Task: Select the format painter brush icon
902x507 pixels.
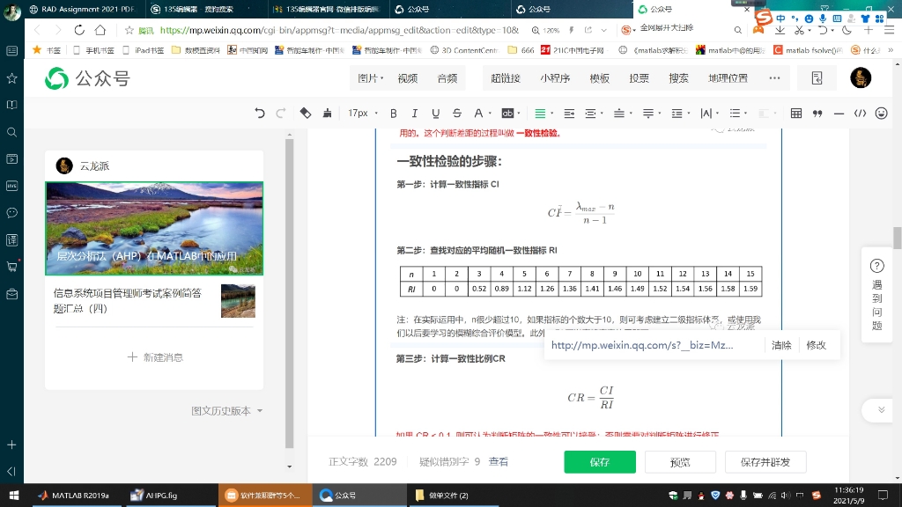Action: 327,113
